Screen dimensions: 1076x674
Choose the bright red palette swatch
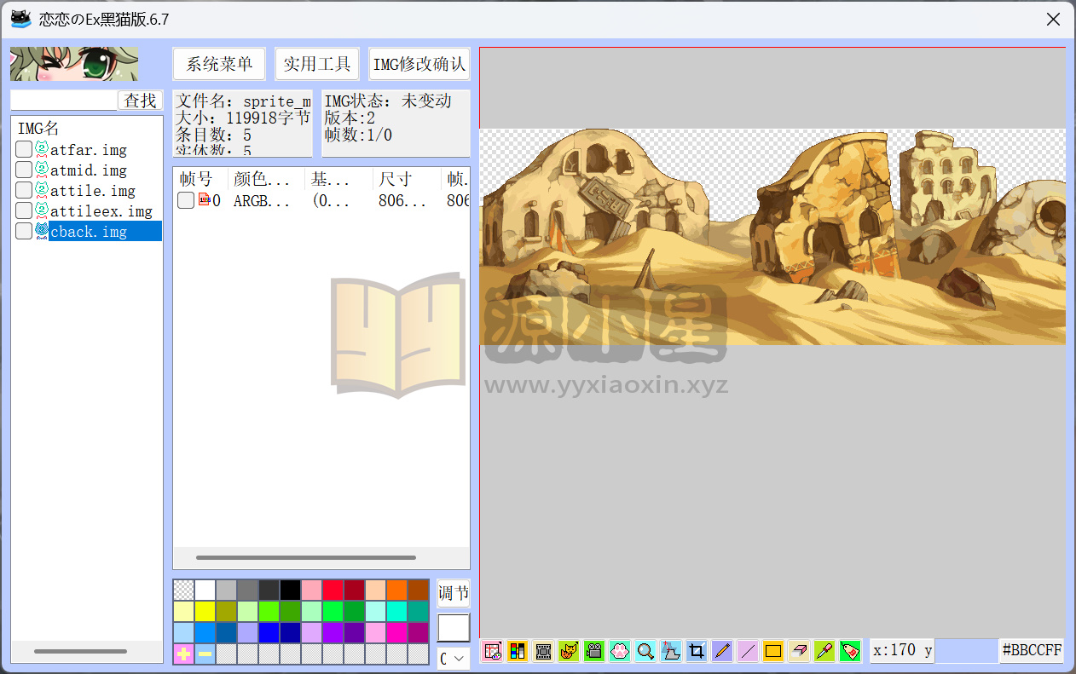(x=333, y=590)
